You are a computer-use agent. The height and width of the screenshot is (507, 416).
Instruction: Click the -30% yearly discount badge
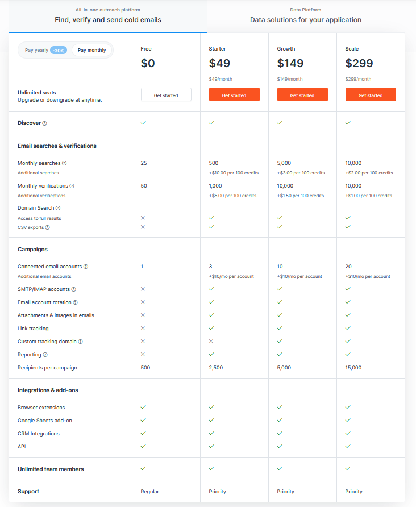[59, 51]
